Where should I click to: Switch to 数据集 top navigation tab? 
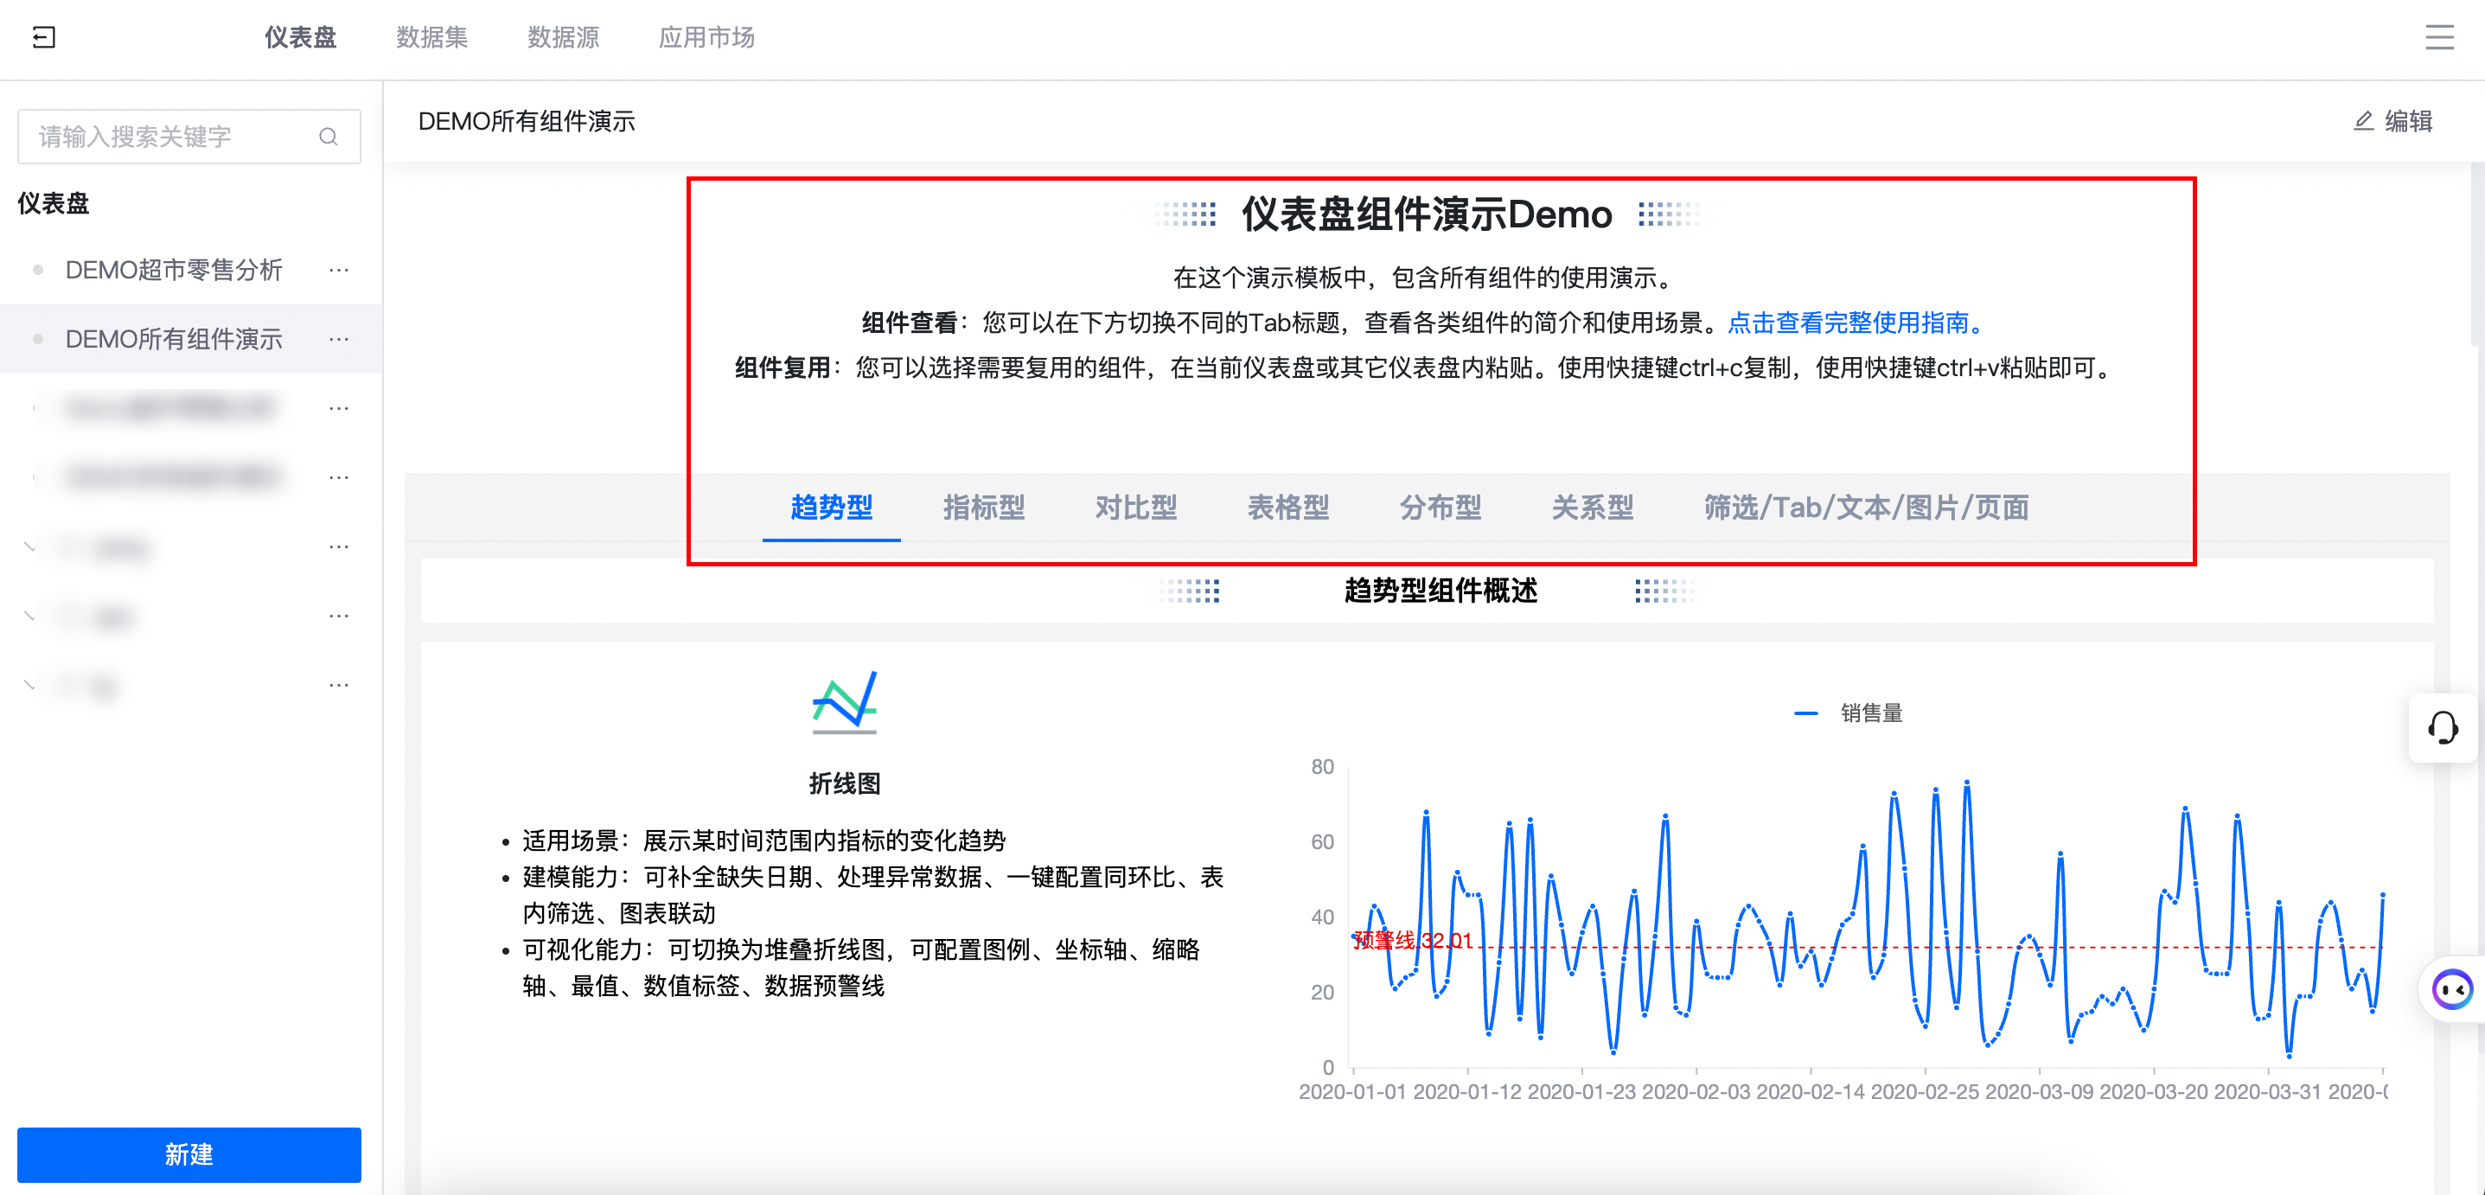pos(431,38)
